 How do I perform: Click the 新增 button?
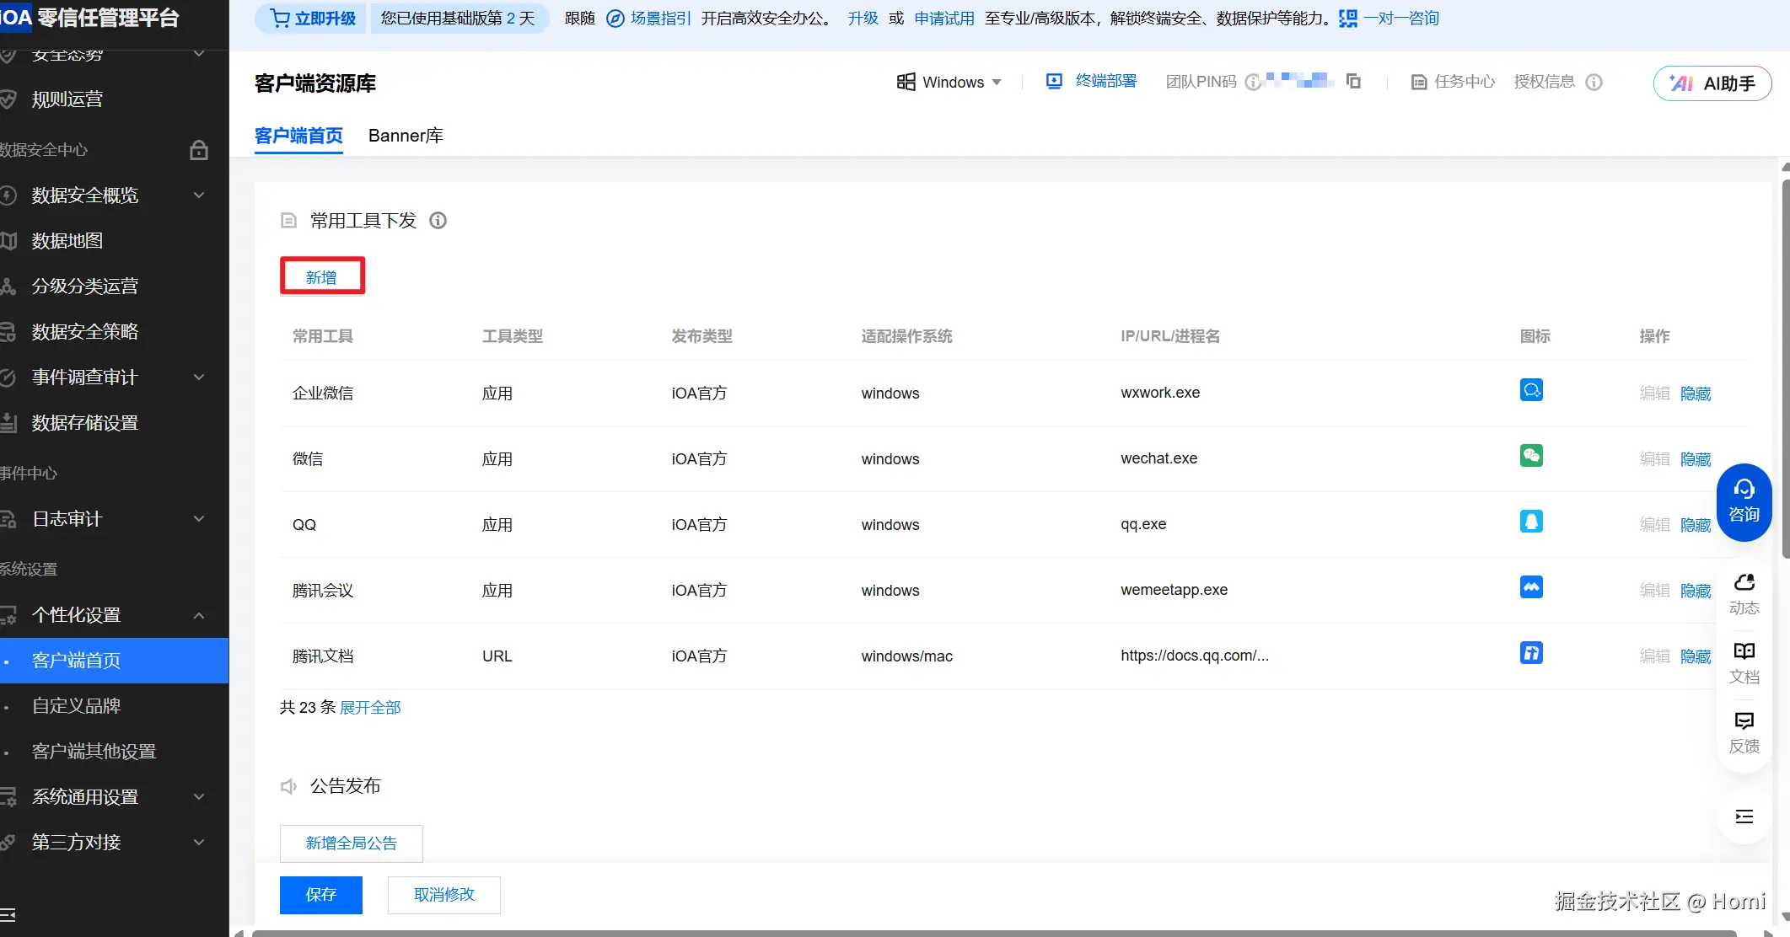click(321, 277)
